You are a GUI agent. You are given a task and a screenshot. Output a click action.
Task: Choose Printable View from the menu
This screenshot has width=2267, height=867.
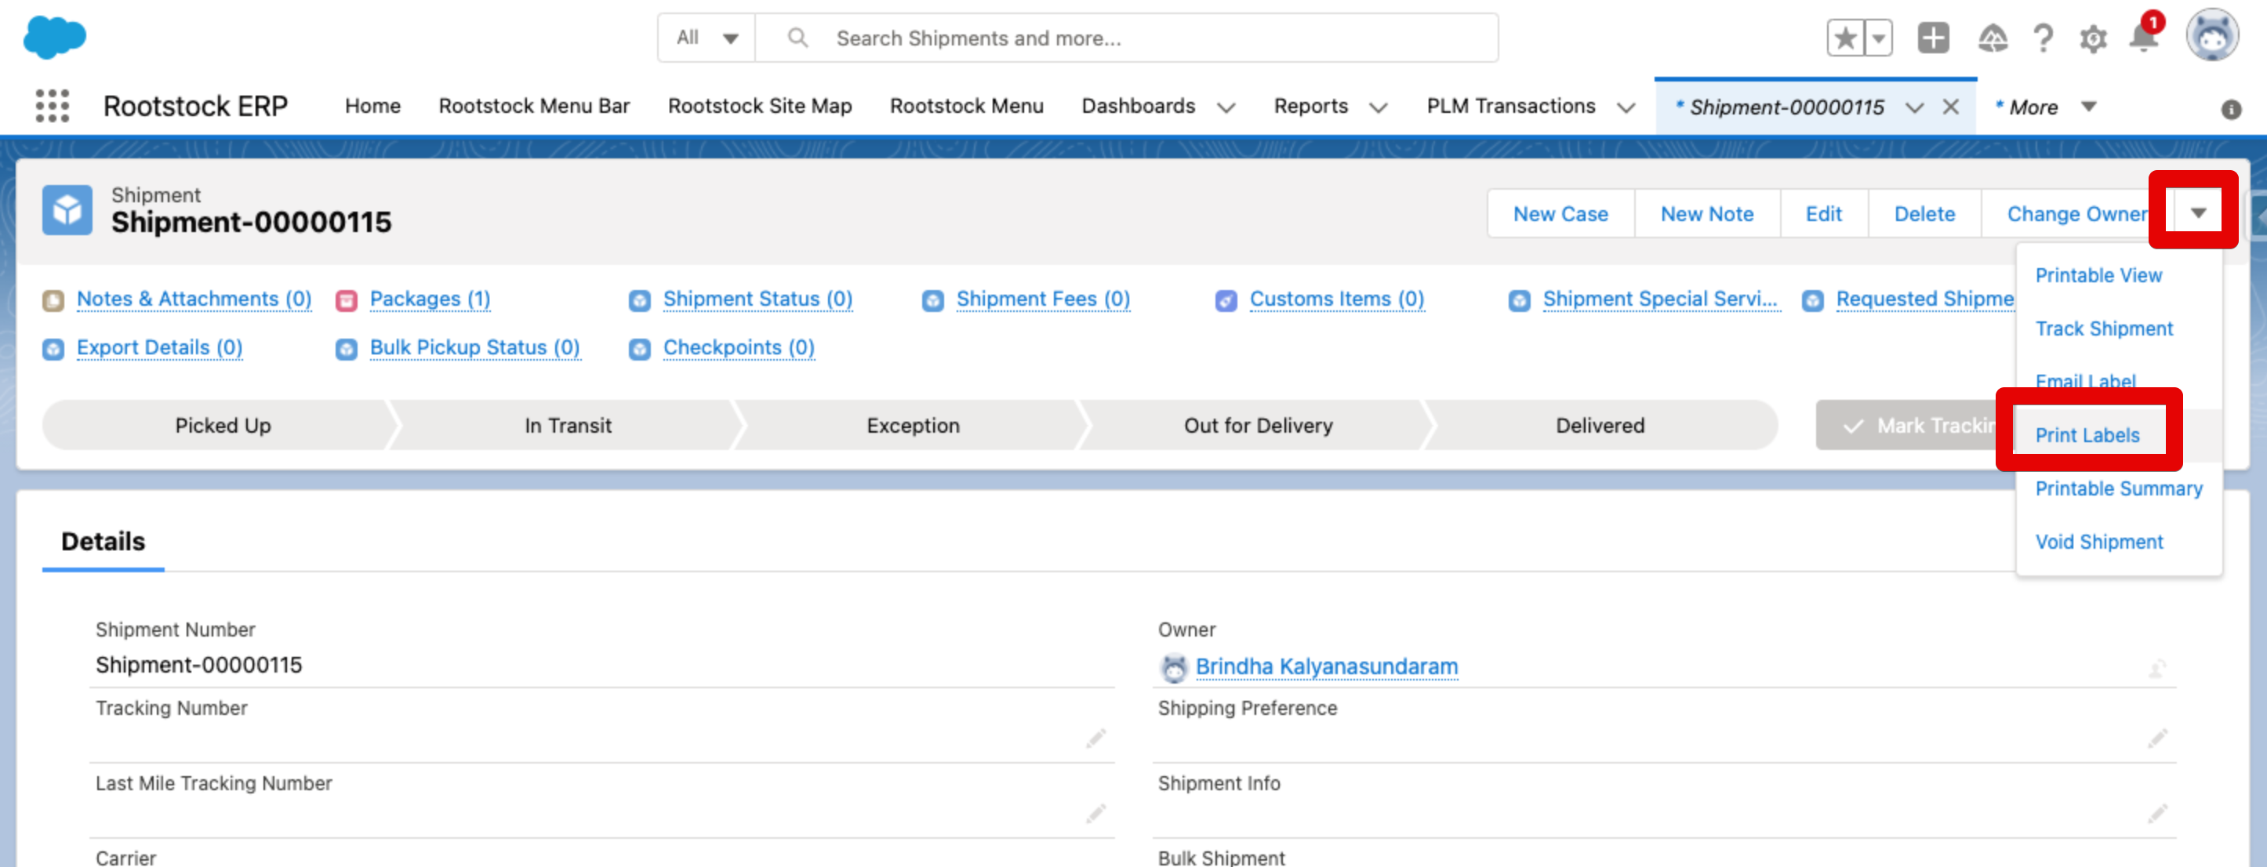2098,275
